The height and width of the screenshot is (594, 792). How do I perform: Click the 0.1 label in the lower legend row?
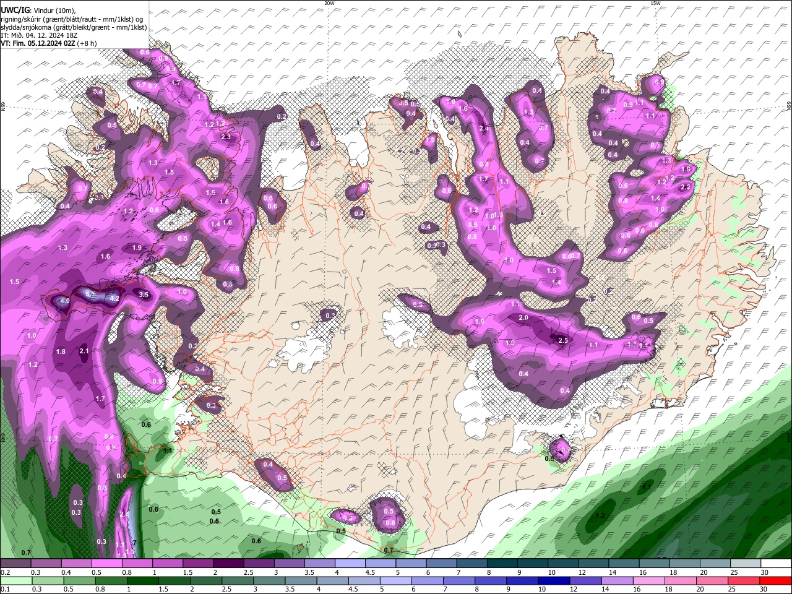coord(5,590)
